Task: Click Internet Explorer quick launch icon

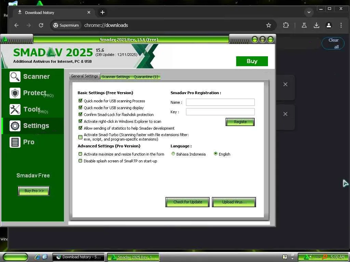Action: click(37, 257)
